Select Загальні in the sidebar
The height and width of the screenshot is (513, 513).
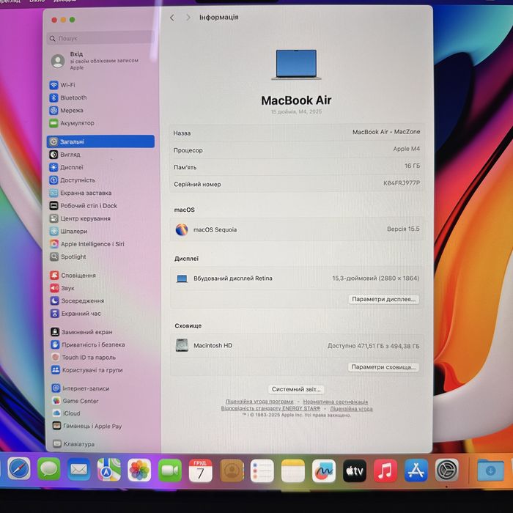(100, 141)
